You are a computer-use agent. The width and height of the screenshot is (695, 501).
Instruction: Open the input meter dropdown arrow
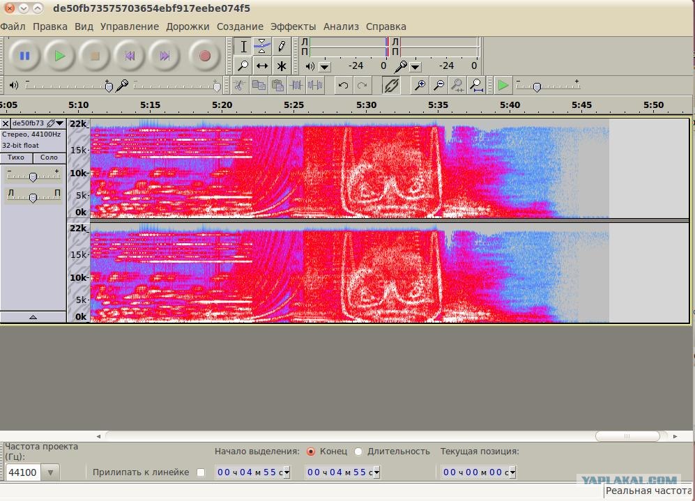pyautogui.click(x=415, y=67)
